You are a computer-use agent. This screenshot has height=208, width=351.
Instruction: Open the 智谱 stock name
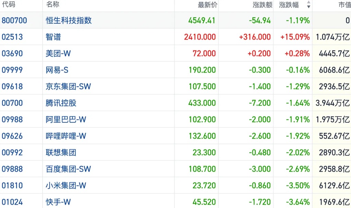(53, 37)
